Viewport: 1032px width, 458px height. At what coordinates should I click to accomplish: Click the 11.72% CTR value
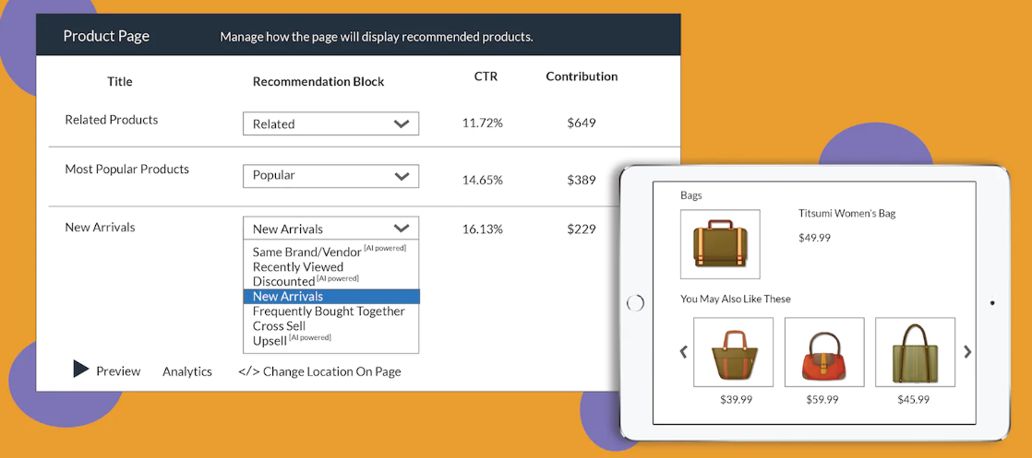pyautogui.click(x=483, y=123)
